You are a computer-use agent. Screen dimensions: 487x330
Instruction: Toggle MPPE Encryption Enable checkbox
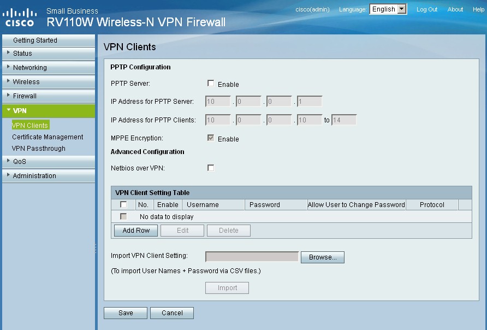(x=211, y=138)
